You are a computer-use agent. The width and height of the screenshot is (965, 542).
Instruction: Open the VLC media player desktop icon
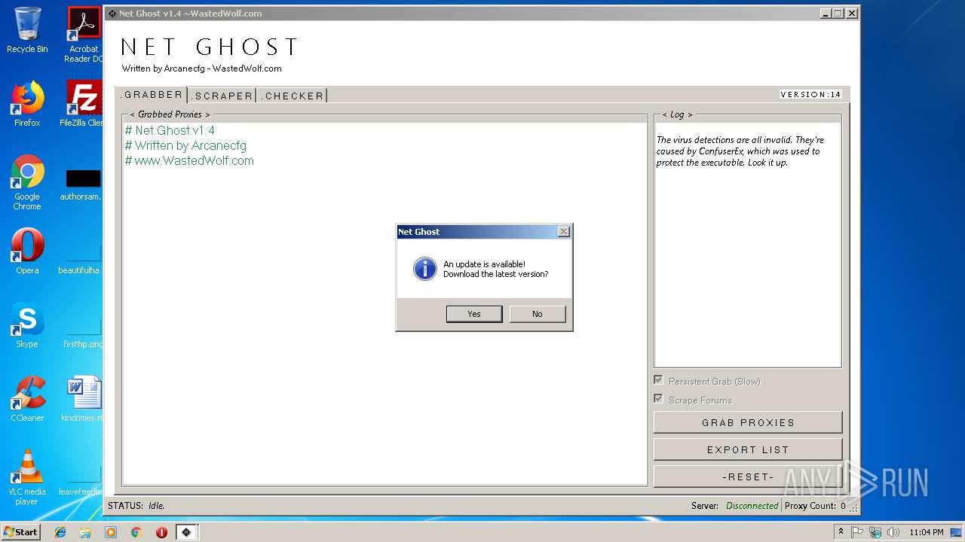tap(27, 477)
